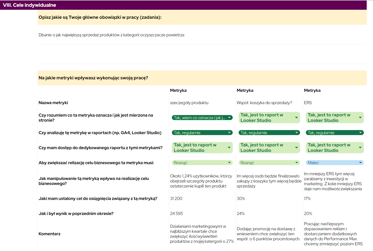Click the 'Na jakie metryki wpływasz' heading

click(93, 78)
